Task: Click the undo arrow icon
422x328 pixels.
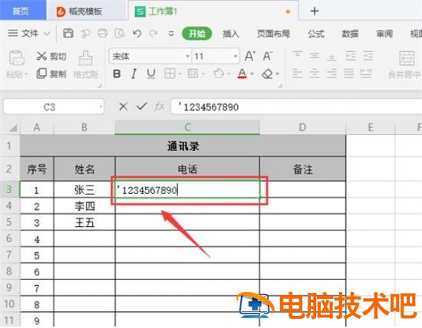Action: pyautogui.click(x=137, y=34)
